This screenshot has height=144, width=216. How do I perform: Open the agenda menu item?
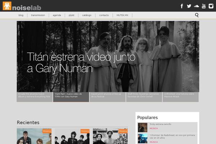coord(57,15)
